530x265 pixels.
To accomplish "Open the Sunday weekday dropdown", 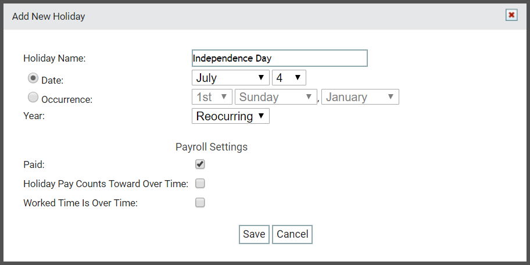I will (276, 96).
